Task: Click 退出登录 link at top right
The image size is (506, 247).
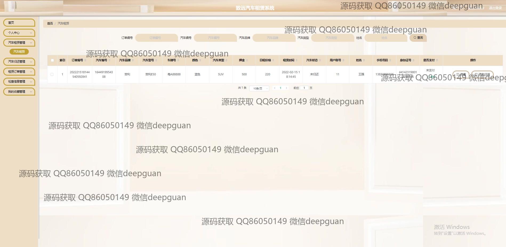Action: pyautogui.click(x=495, y=8)
